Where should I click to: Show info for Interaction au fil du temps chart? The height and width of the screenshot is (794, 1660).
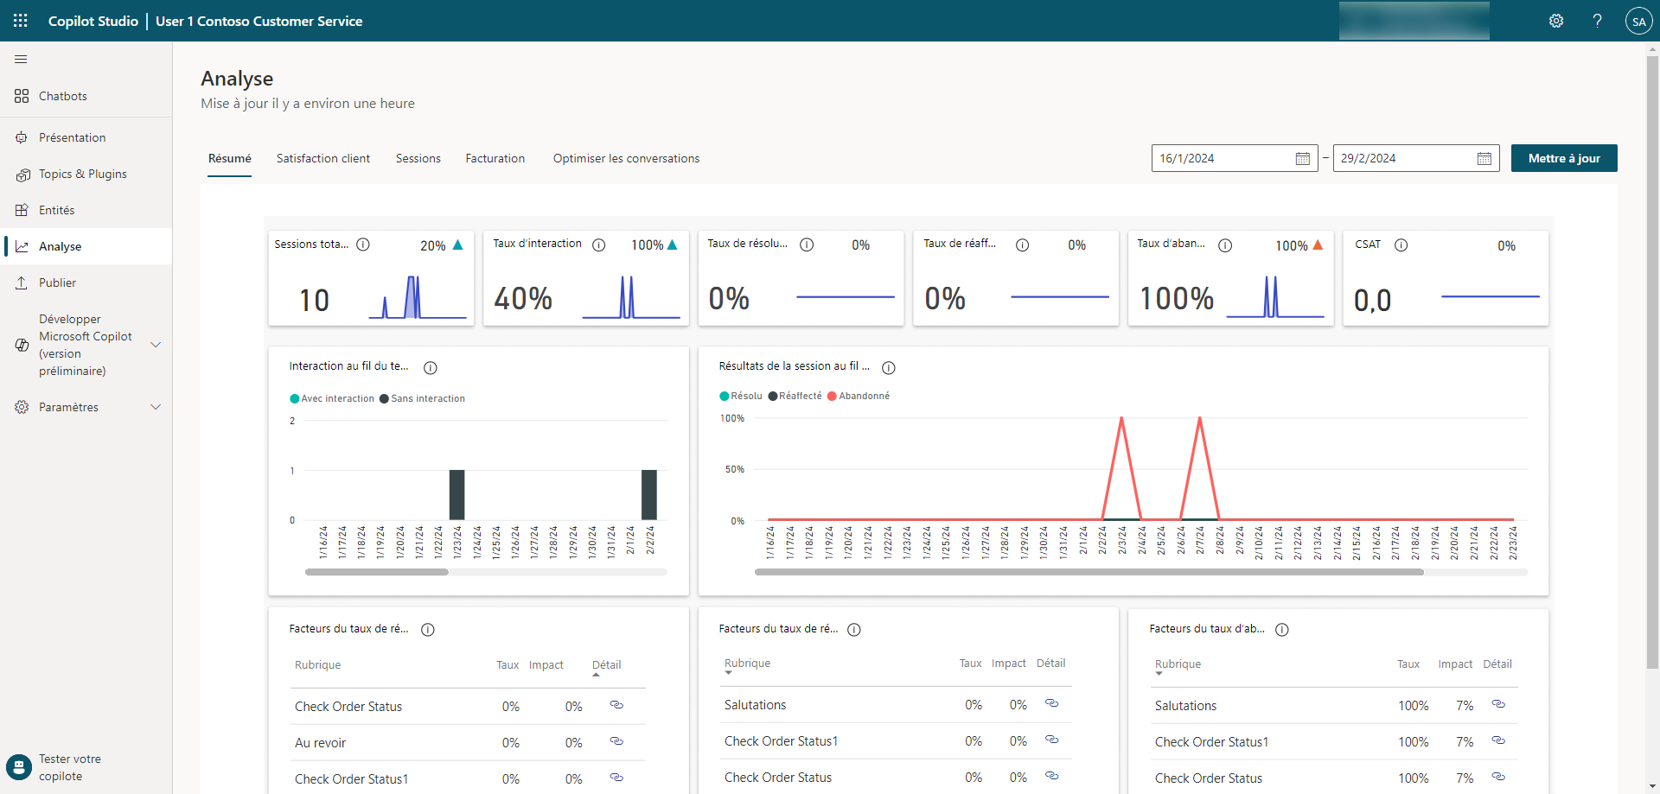click(x=431, y=368)
